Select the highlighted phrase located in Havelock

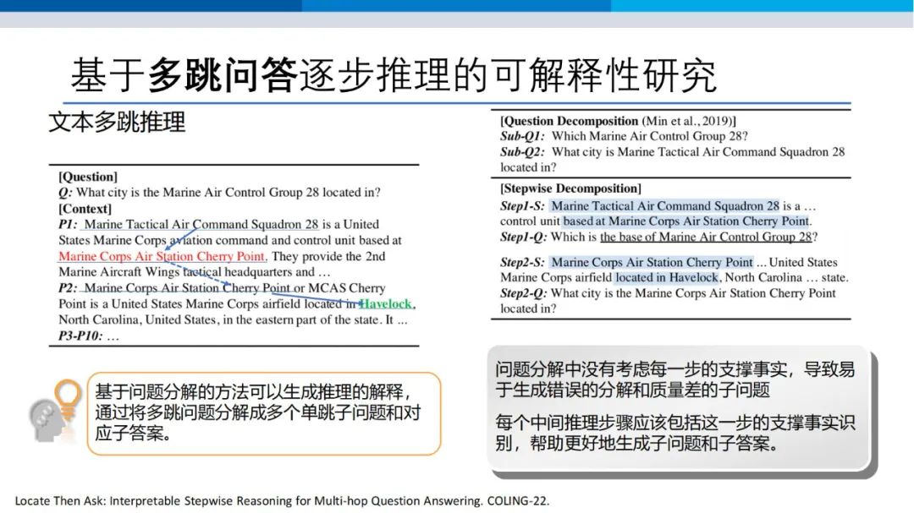668,278
